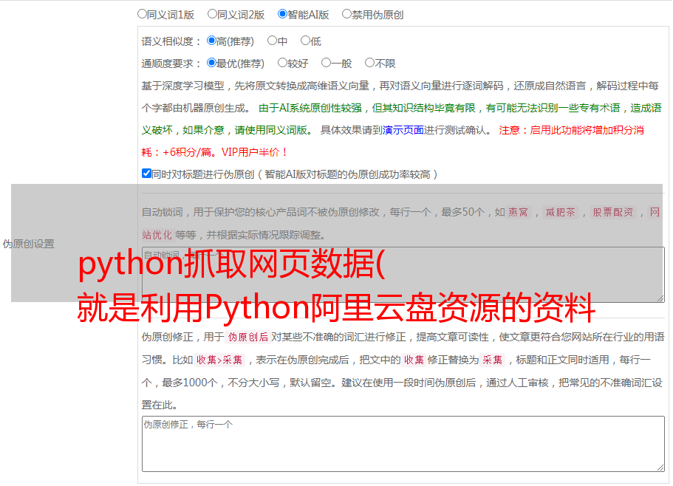
Task: Select the 同义词1版 radio option
Action: pos(142,14)
